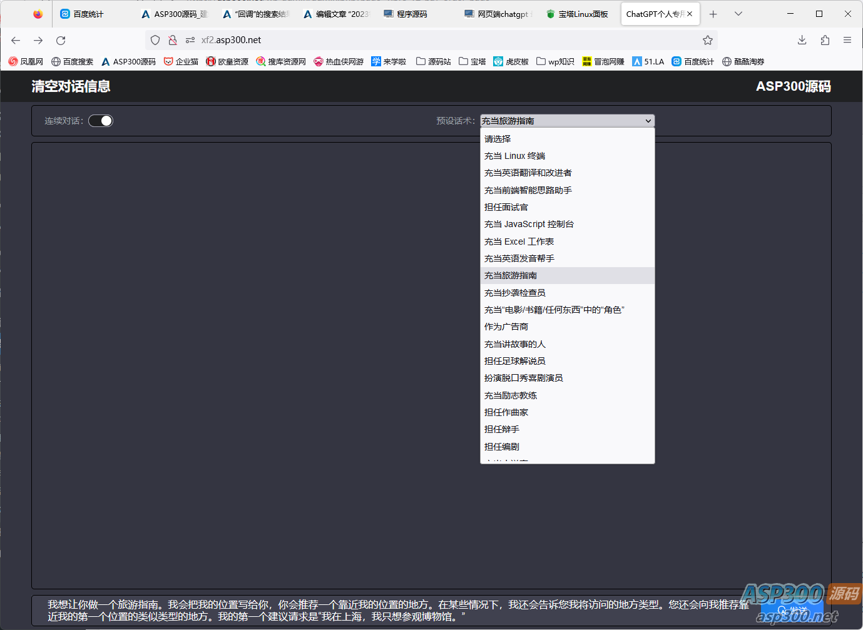Open 企业猫 bookmark

point(181,61)
